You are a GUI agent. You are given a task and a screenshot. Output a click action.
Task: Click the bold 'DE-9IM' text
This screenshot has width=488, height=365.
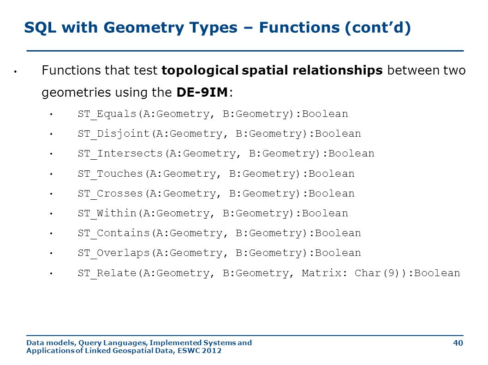pos(202,92)
